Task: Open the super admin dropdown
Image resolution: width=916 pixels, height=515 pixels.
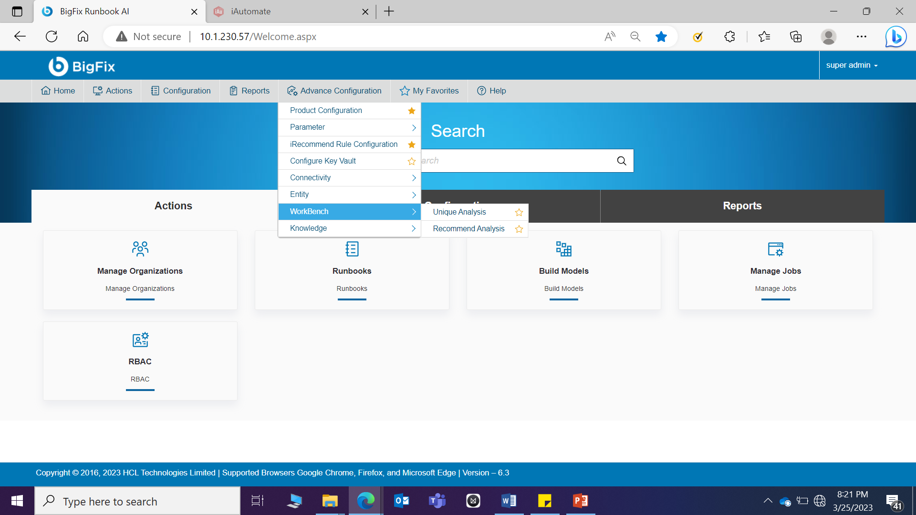Action: point(852,65)
